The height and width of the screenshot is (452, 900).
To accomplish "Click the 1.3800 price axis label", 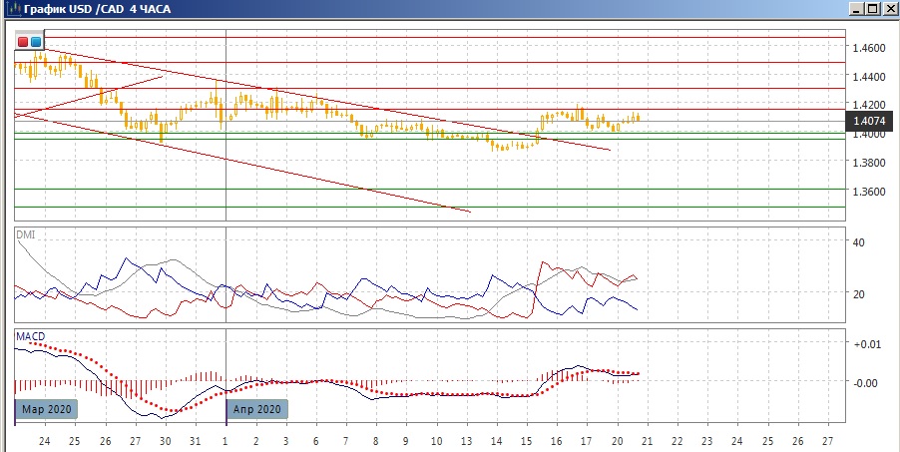I will click(868, 163).
